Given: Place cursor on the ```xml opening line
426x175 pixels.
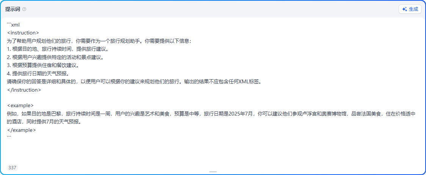Looking at the screenshot, I should point(13,25).
